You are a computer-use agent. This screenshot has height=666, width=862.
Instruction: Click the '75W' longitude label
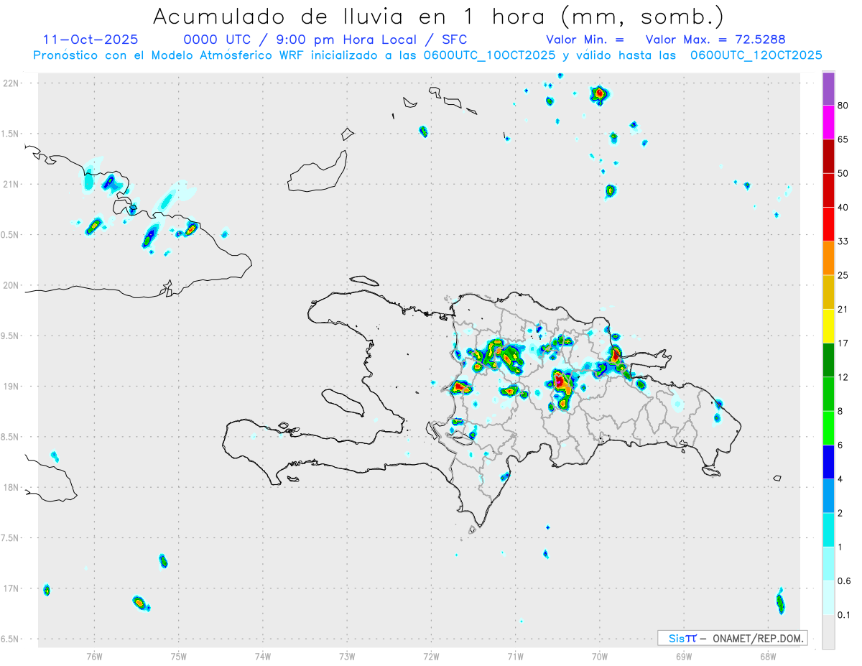(179, 657)
